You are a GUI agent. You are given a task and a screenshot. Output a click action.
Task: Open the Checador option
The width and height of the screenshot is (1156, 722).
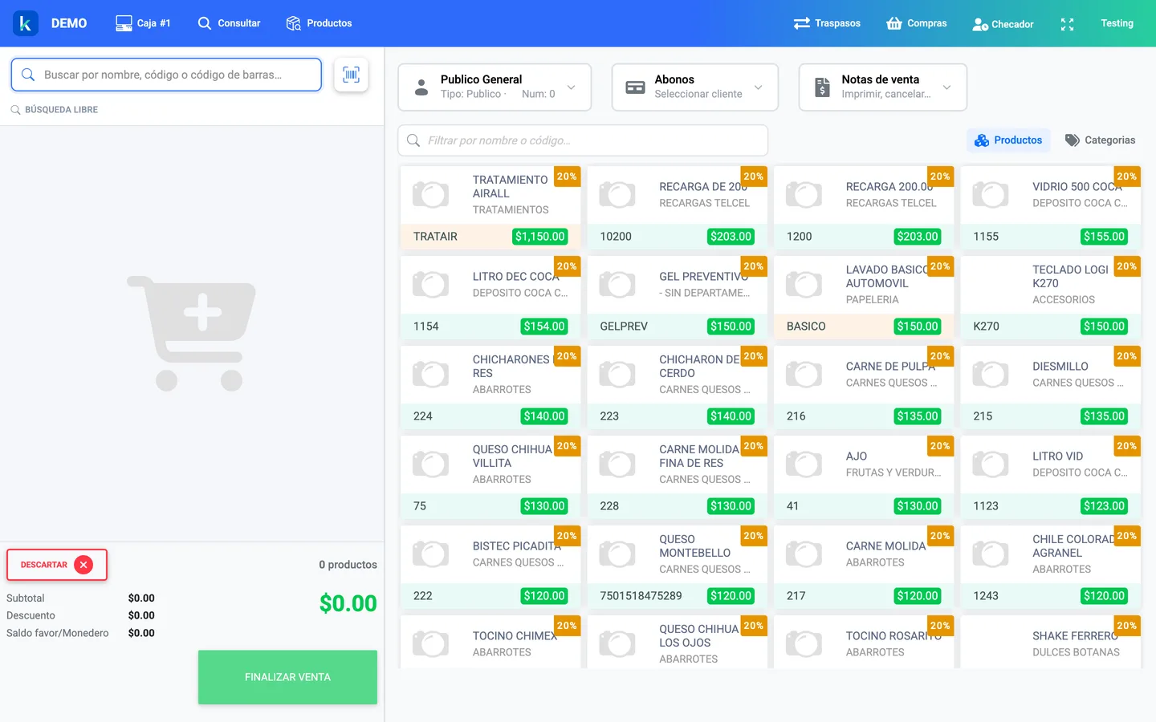(x=1003, y=24)
